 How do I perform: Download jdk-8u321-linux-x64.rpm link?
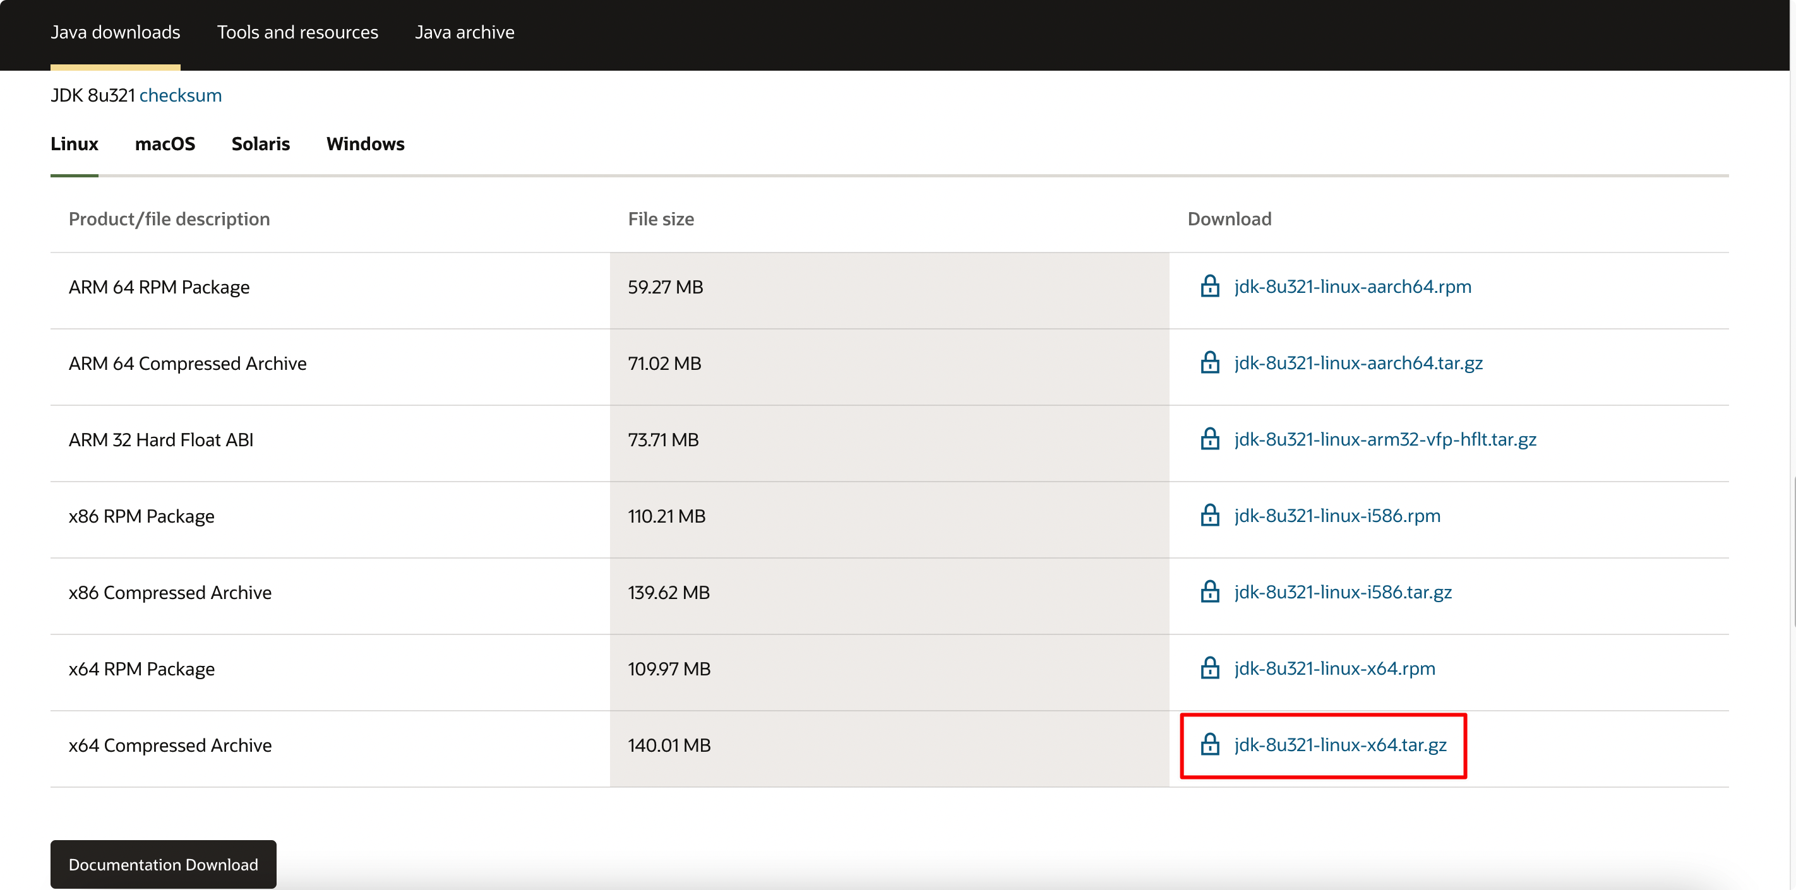point(1334,668)
